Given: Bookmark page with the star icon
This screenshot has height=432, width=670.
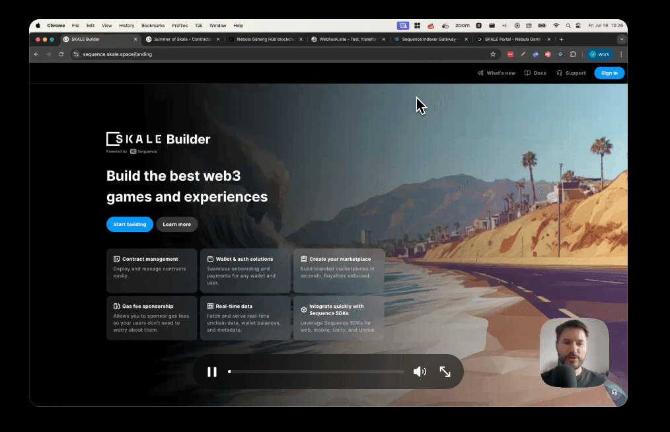Looking at the screenshot, I should click(x=493, y=54).
